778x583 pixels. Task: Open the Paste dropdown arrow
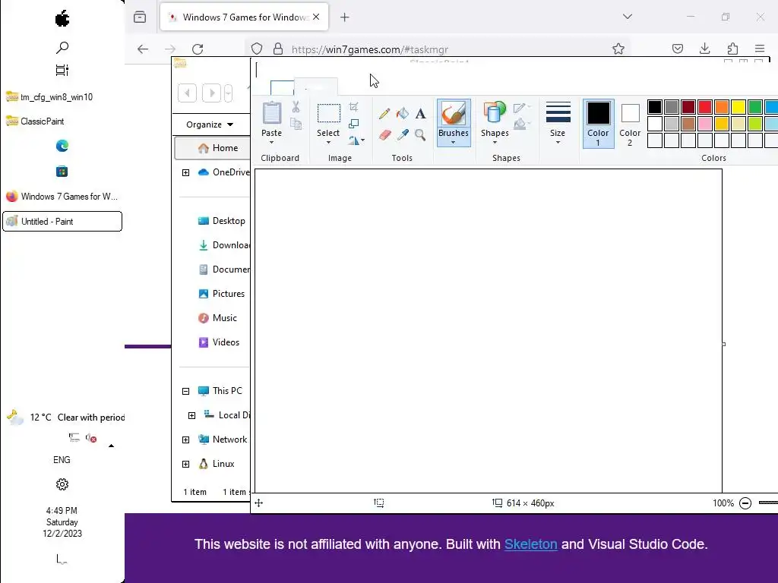[x=271, y=143]
